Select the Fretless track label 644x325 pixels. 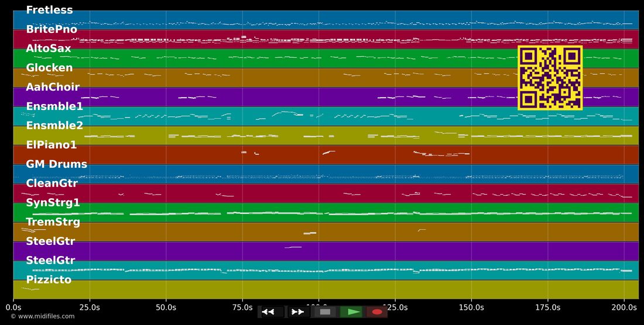pyautogui.click(x=49, y=10)
